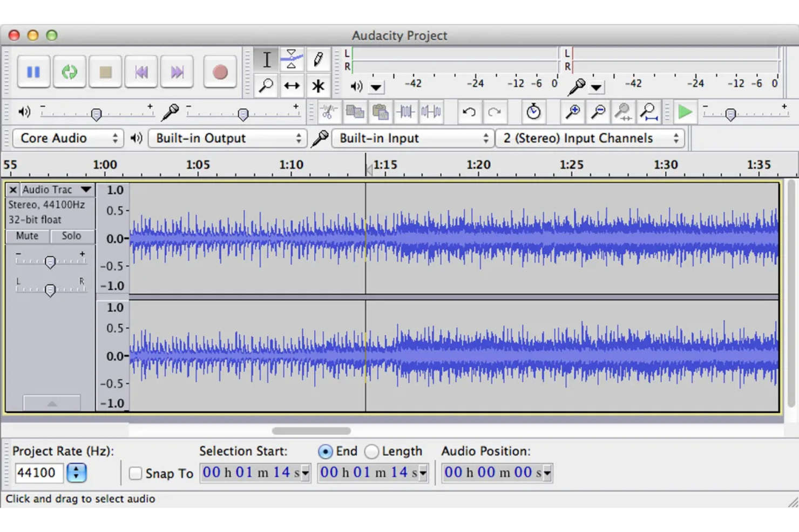
Task: Zoom In on the waveform
Action: pos(572,112)
